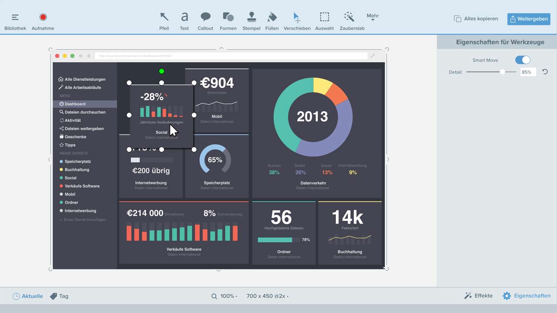557x313 pixels.
Task: Open the 100% zoom level dropdown
Action: (224, 296)
